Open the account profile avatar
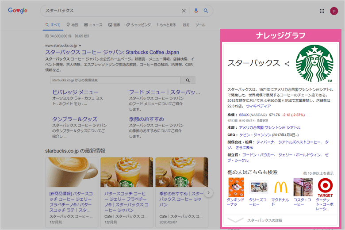The image size is (345, 230). click(x=334, y=11)
